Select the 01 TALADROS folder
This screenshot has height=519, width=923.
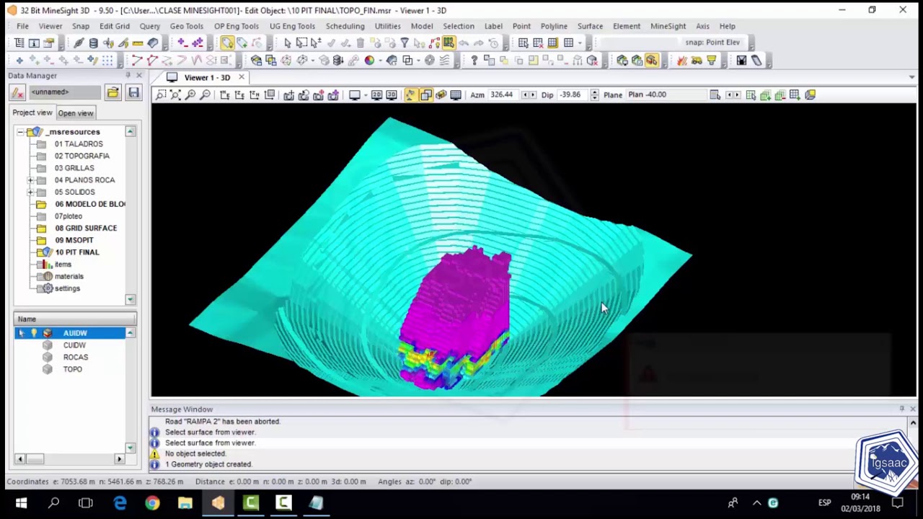tap(79, 144)
